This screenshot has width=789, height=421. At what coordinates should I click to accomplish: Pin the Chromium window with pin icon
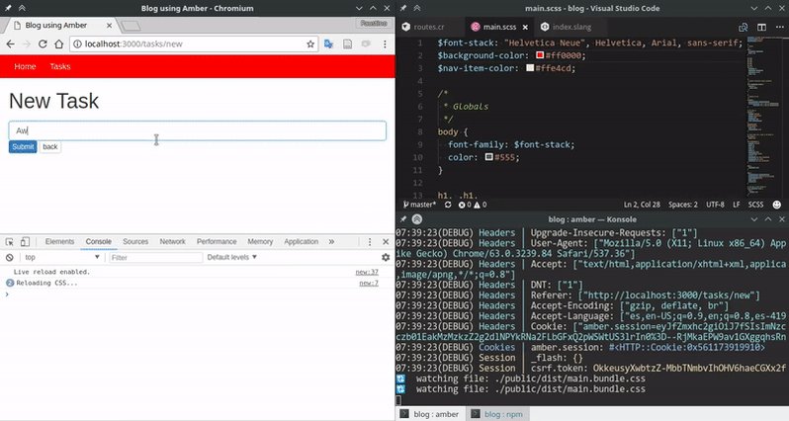click(x=8, y=8)
